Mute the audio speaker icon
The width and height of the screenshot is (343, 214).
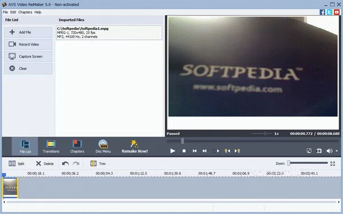tap(329, 151)
